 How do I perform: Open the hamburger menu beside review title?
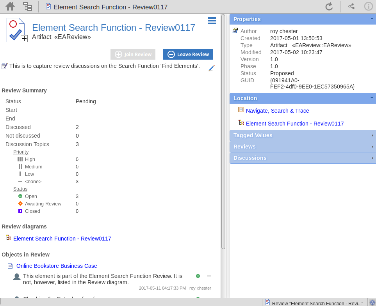[x=212, y=21]
